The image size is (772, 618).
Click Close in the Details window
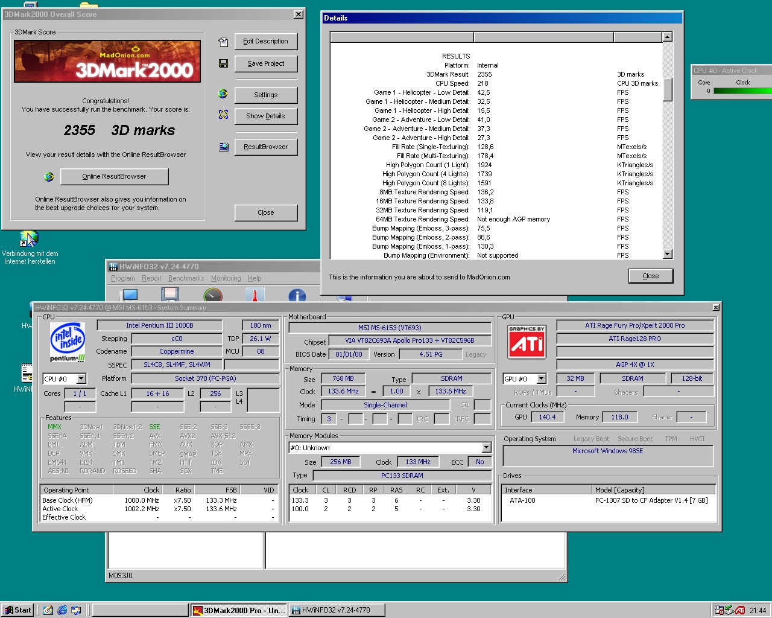tap(650, 276)
